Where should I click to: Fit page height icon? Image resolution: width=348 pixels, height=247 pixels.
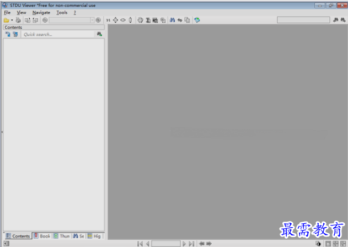pos(130,20)
